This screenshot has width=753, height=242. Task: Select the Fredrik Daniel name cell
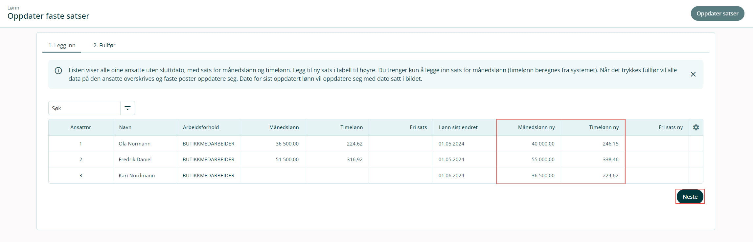[x=135, y=159]
